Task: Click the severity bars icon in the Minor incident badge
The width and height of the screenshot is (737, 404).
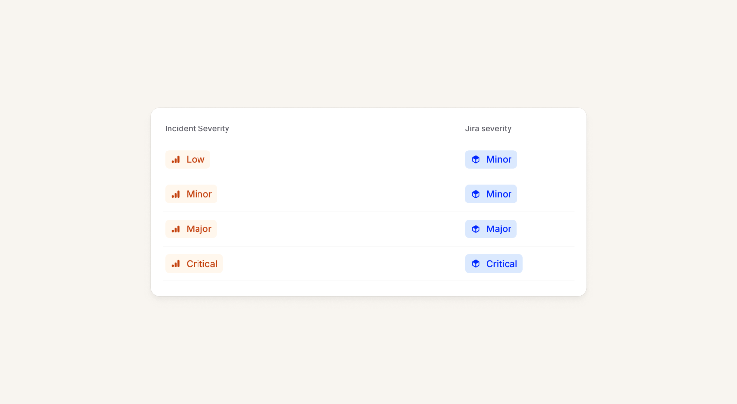Action: [x=176, y=195]
